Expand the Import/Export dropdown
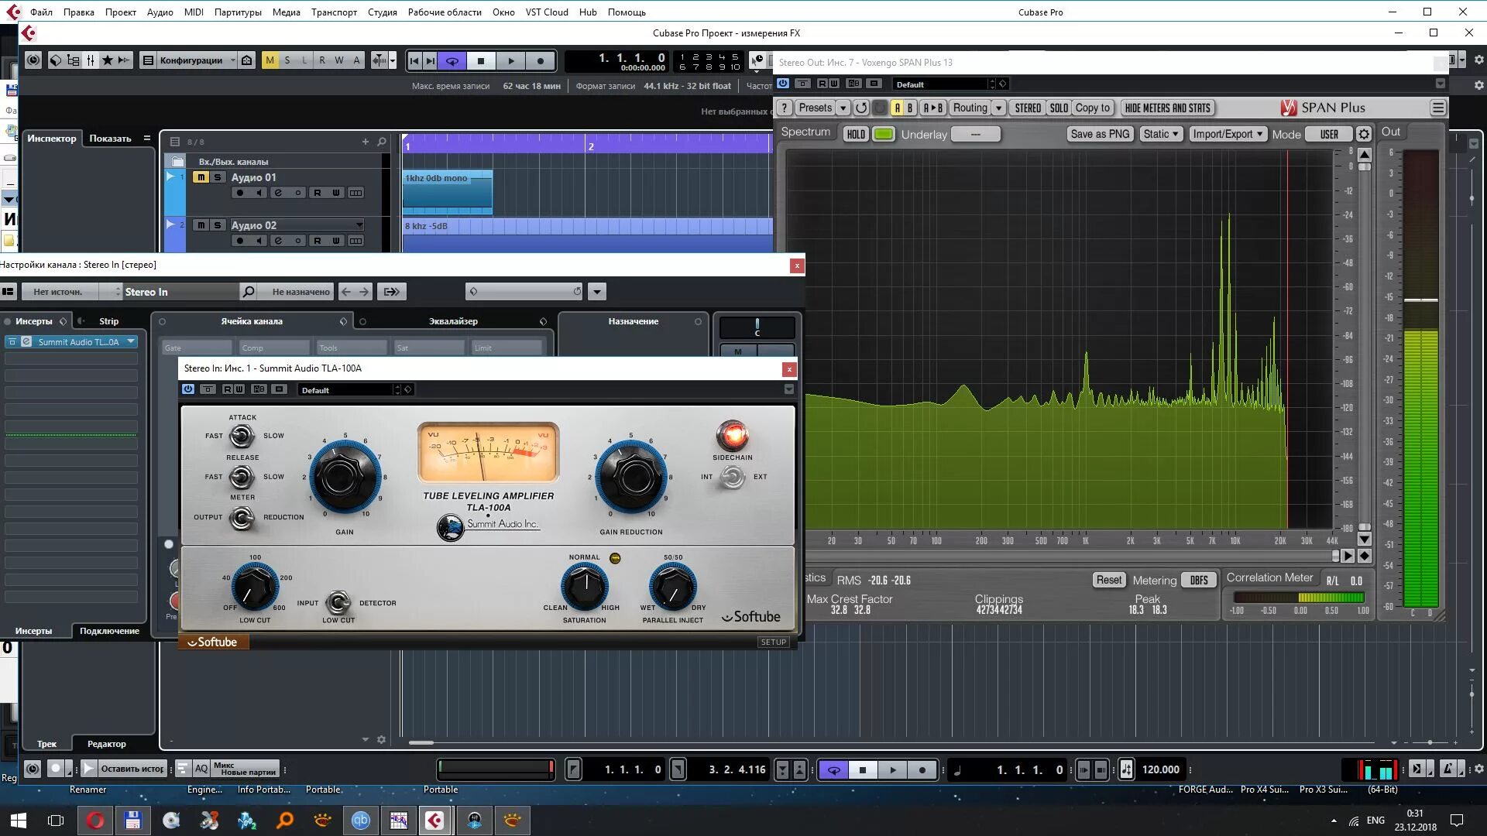Screen dimensions: 1487x836 1228,134
